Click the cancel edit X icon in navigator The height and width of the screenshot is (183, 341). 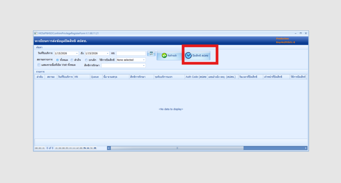(x=81, y=148)
